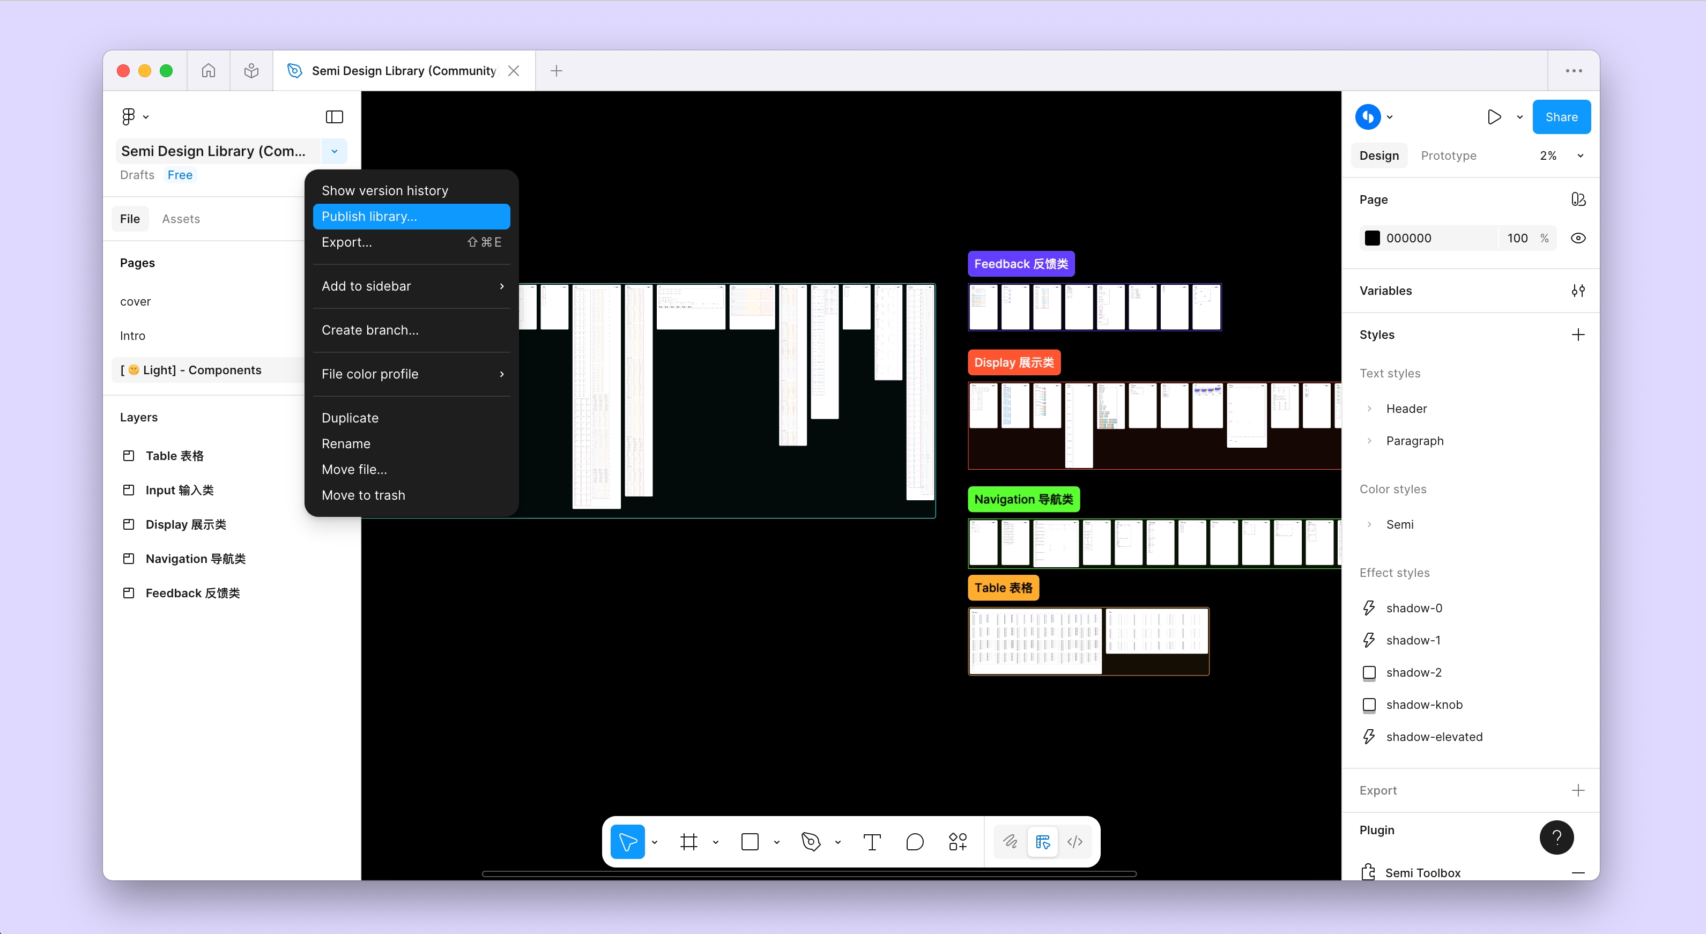1706x934 pixels.
Task: Switch to Design mode in toolbar
Action: [x=1042, y=841]
